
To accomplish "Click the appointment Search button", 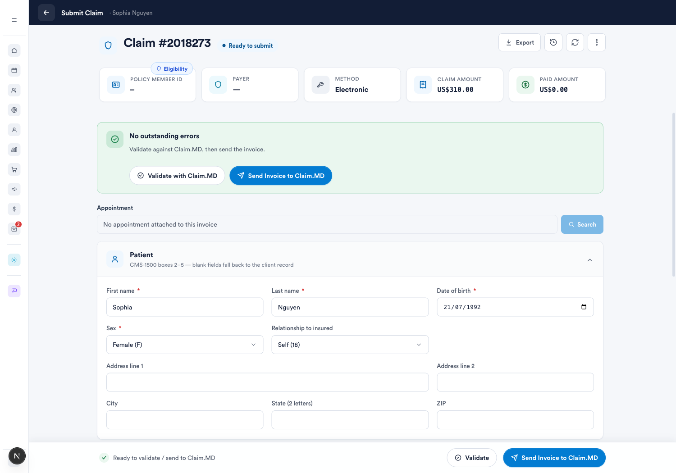I will [582, 224].
